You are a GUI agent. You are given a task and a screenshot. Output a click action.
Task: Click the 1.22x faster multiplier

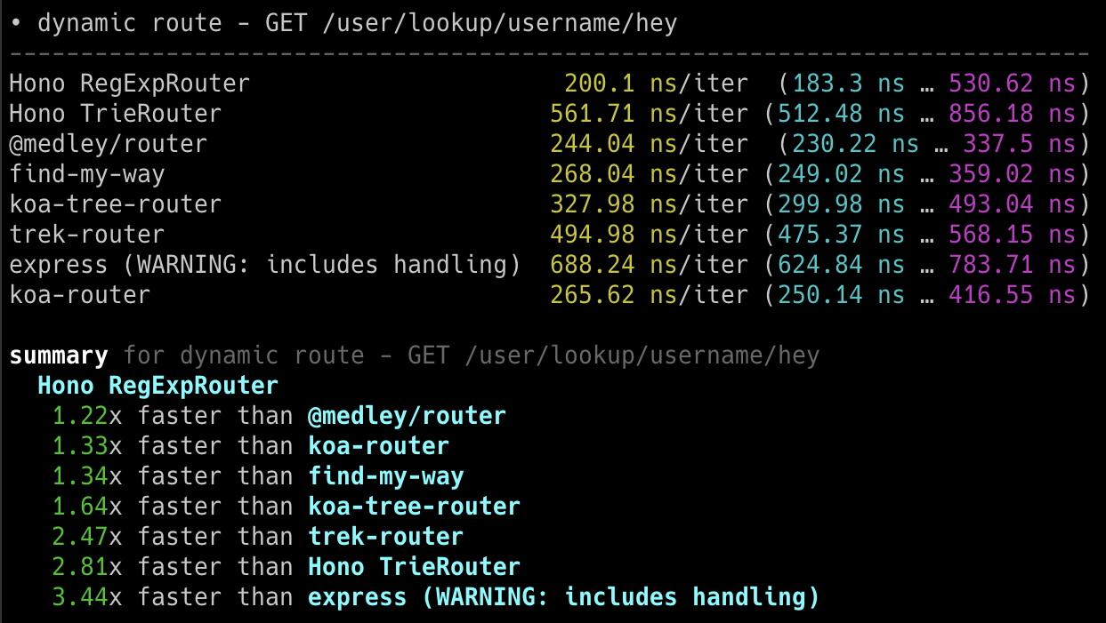pyautogui.click(x=80, y=416)
